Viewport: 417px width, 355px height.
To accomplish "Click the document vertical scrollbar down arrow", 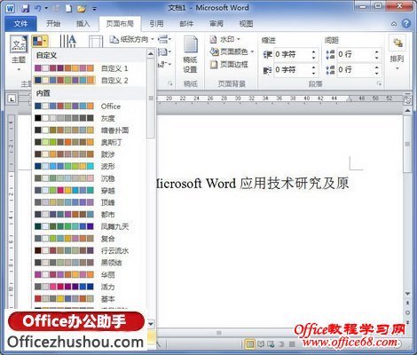I will click(407, 294).
